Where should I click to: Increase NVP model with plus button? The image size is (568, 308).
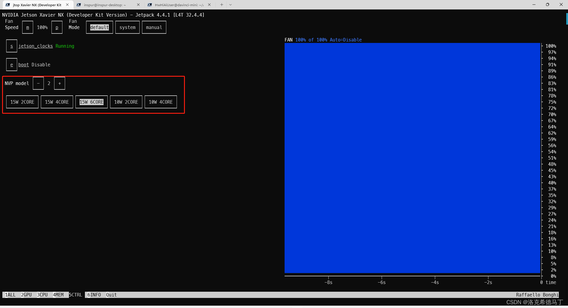pyautogui.click(x=59, y=84)
